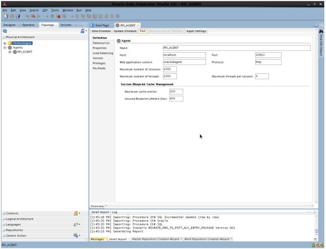Expand the Generic Action section
Image resolution: width=326 pixels, height=249 pixels.
pos(4,236)
